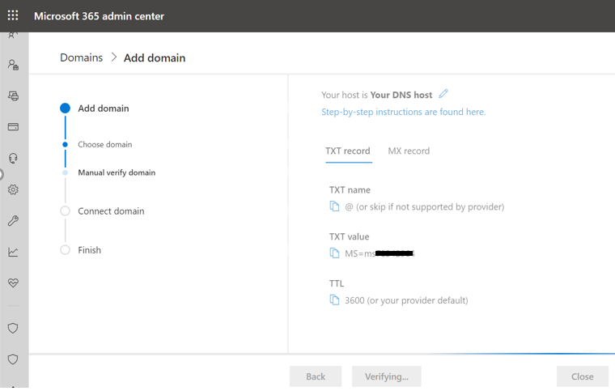Click the Domains breadcrumb link
The width and height of the screenshot is (615, 391).
(x=82, y=57)
